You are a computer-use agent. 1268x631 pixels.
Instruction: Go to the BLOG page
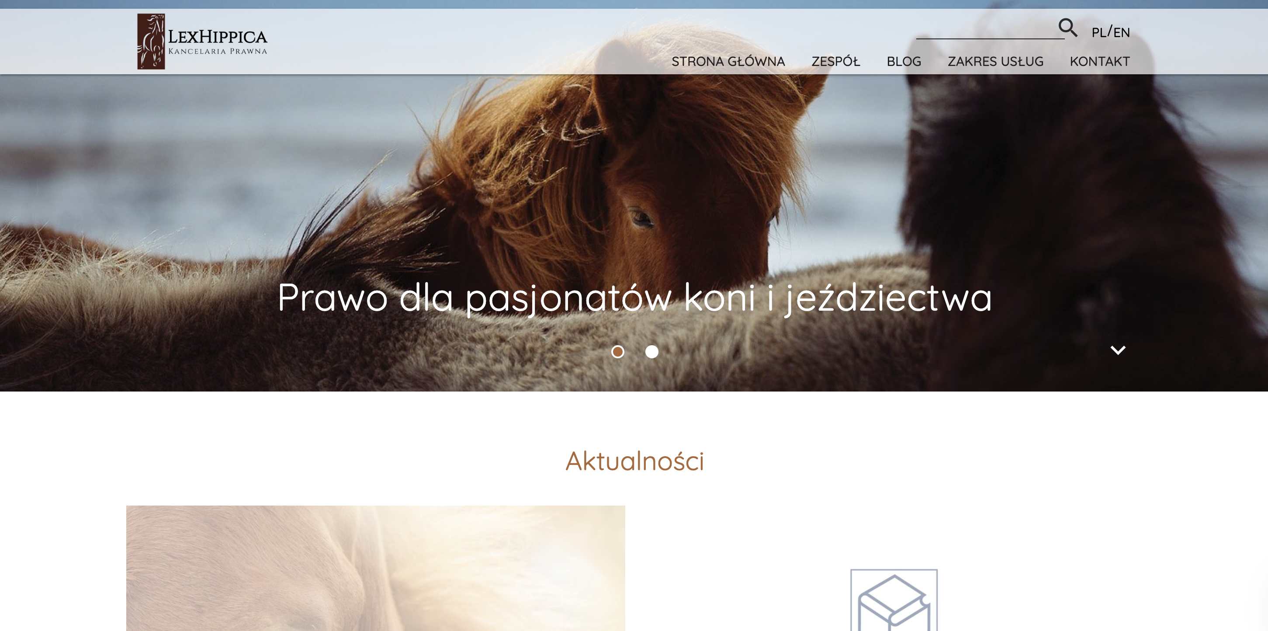904,62
